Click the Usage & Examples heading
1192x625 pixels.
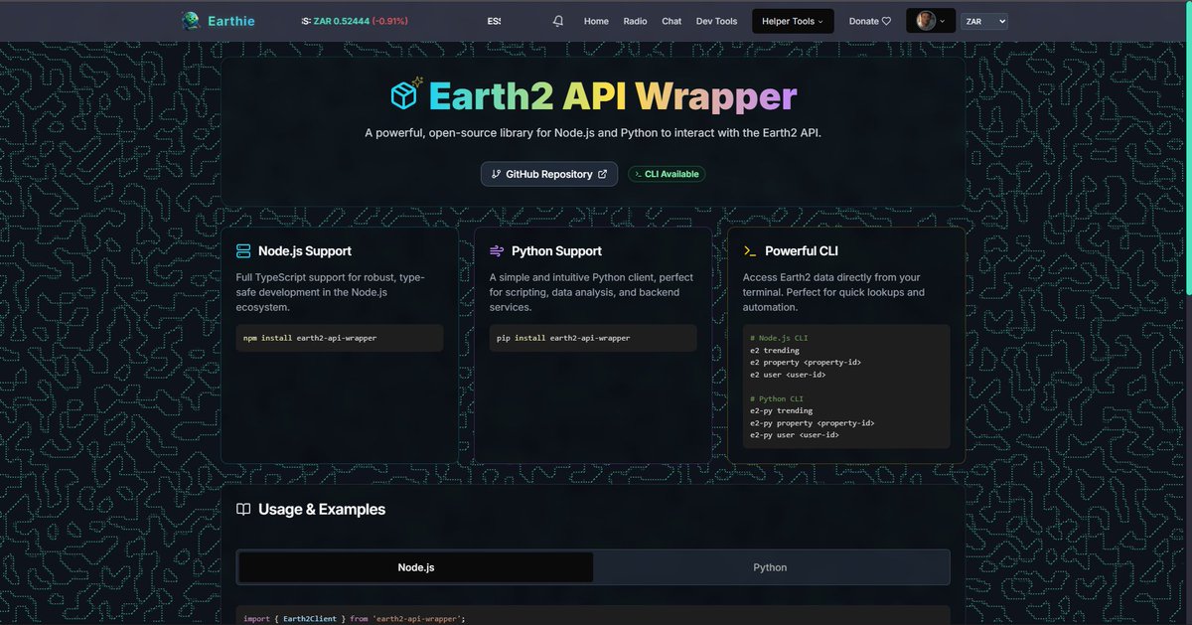(x=322, y=510)
